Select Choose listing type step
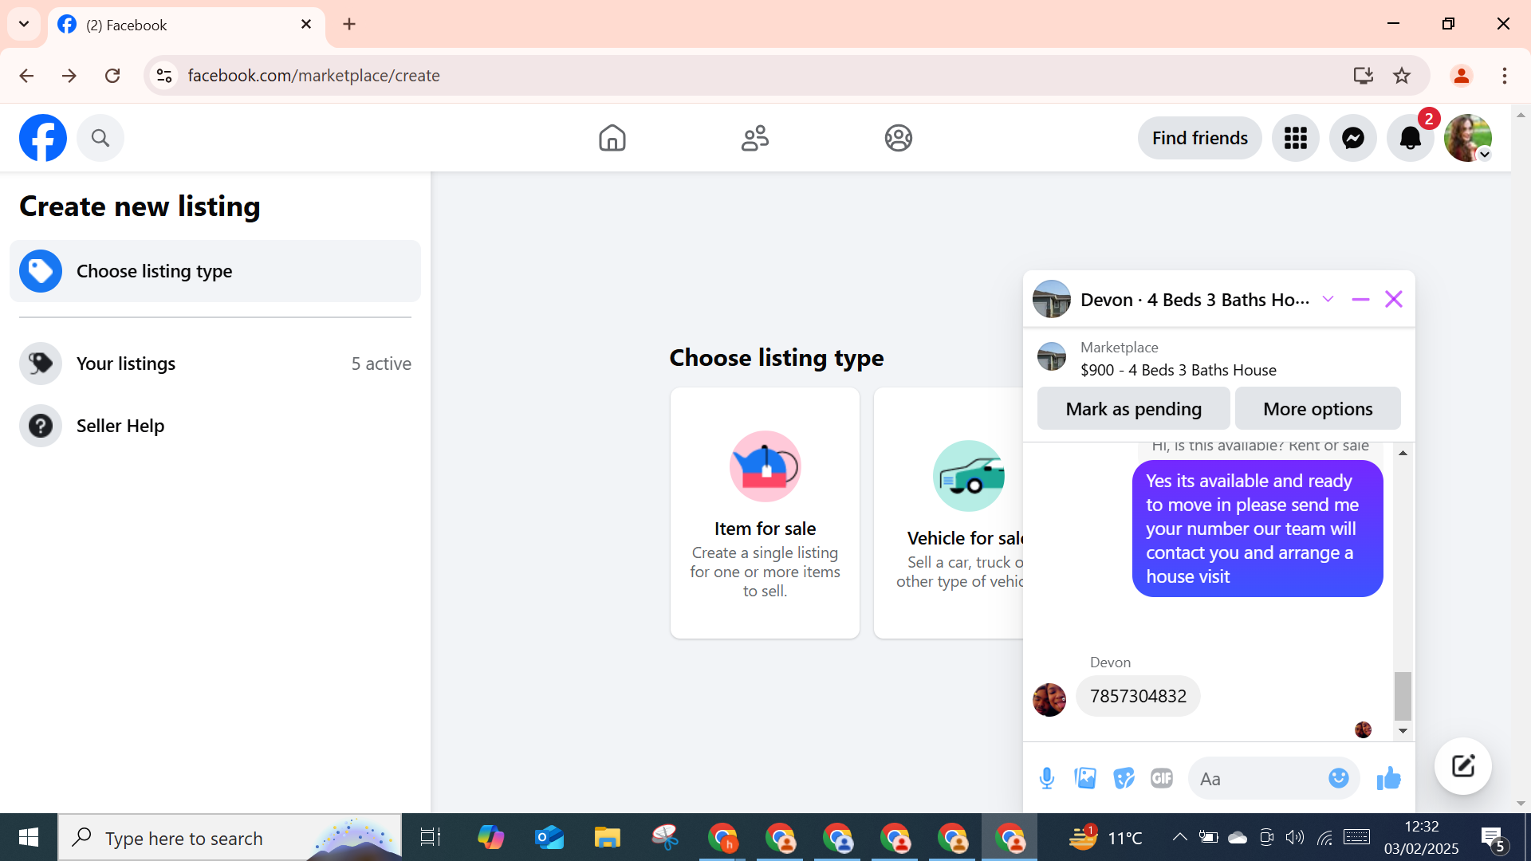Screen dimensions: 1531x861 click(215, 271)
